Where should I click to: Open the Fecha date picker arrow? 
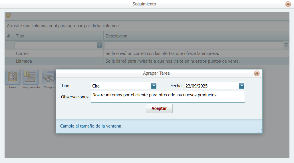[x=242, y=86]
